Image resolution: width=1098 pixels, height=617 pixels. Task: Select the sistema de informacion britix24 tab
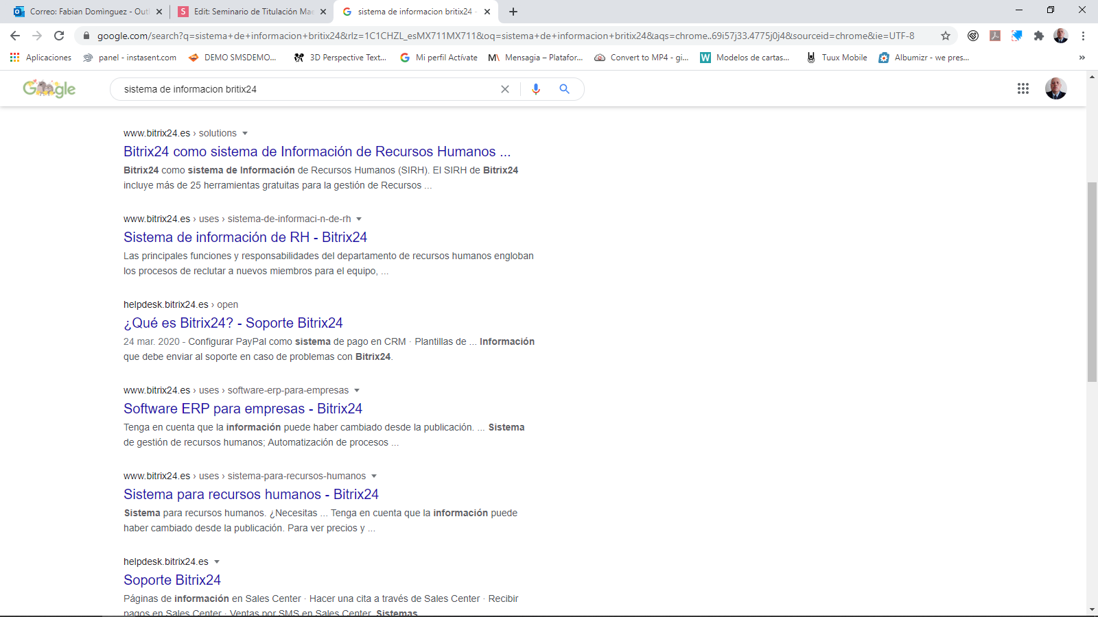click(415, 12)
